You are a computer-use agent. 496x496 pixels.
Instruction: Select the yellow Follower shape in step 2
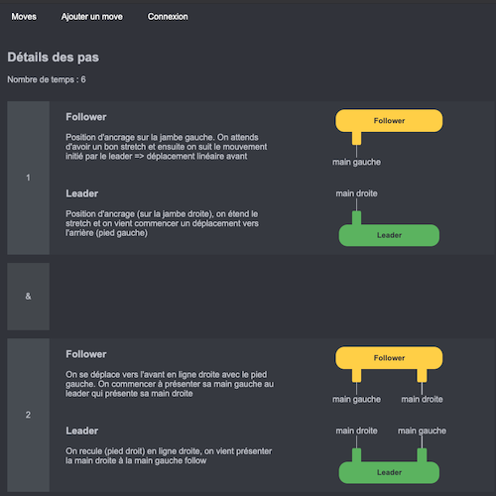pyautogui.click(x=389, y=358)
